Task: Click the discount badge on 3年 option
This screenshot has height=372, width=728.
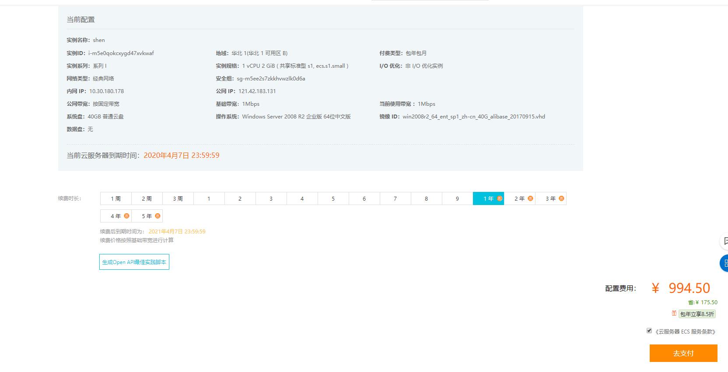Action: click(561, 198)
